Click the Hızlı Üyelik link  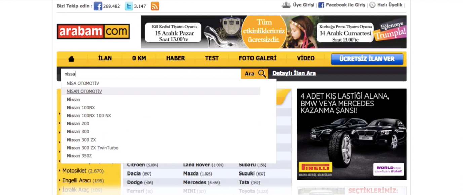(390, 5)
